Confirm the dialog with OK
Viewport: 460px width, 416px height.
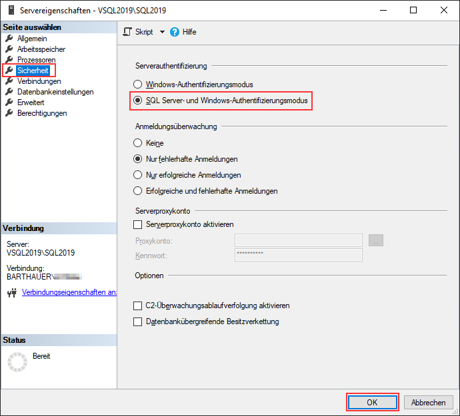(x=372, y=403)
